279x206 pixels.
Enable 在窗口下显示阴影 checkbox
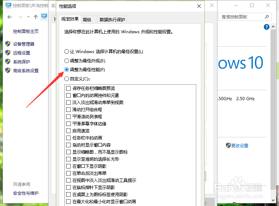click(68, 166)
